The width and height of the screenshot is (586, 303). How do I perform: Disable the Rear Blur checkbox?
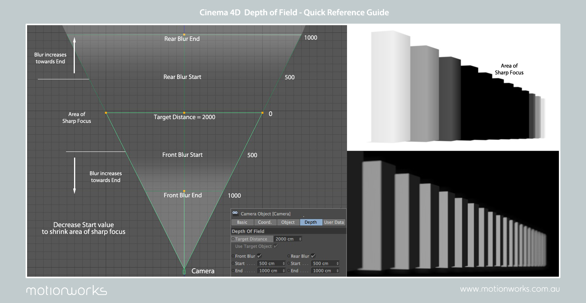[x=313, y=256]
